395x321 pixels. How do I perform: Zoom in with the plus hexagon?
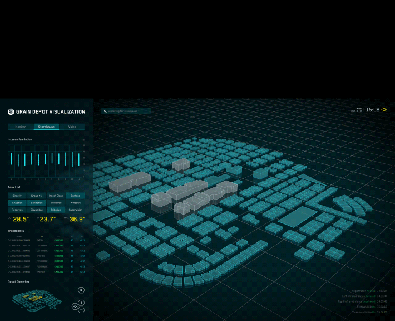[81, 303]
